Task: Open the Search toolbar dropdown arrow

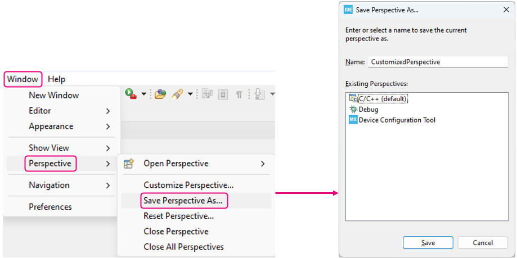Action: pos(190,94)
